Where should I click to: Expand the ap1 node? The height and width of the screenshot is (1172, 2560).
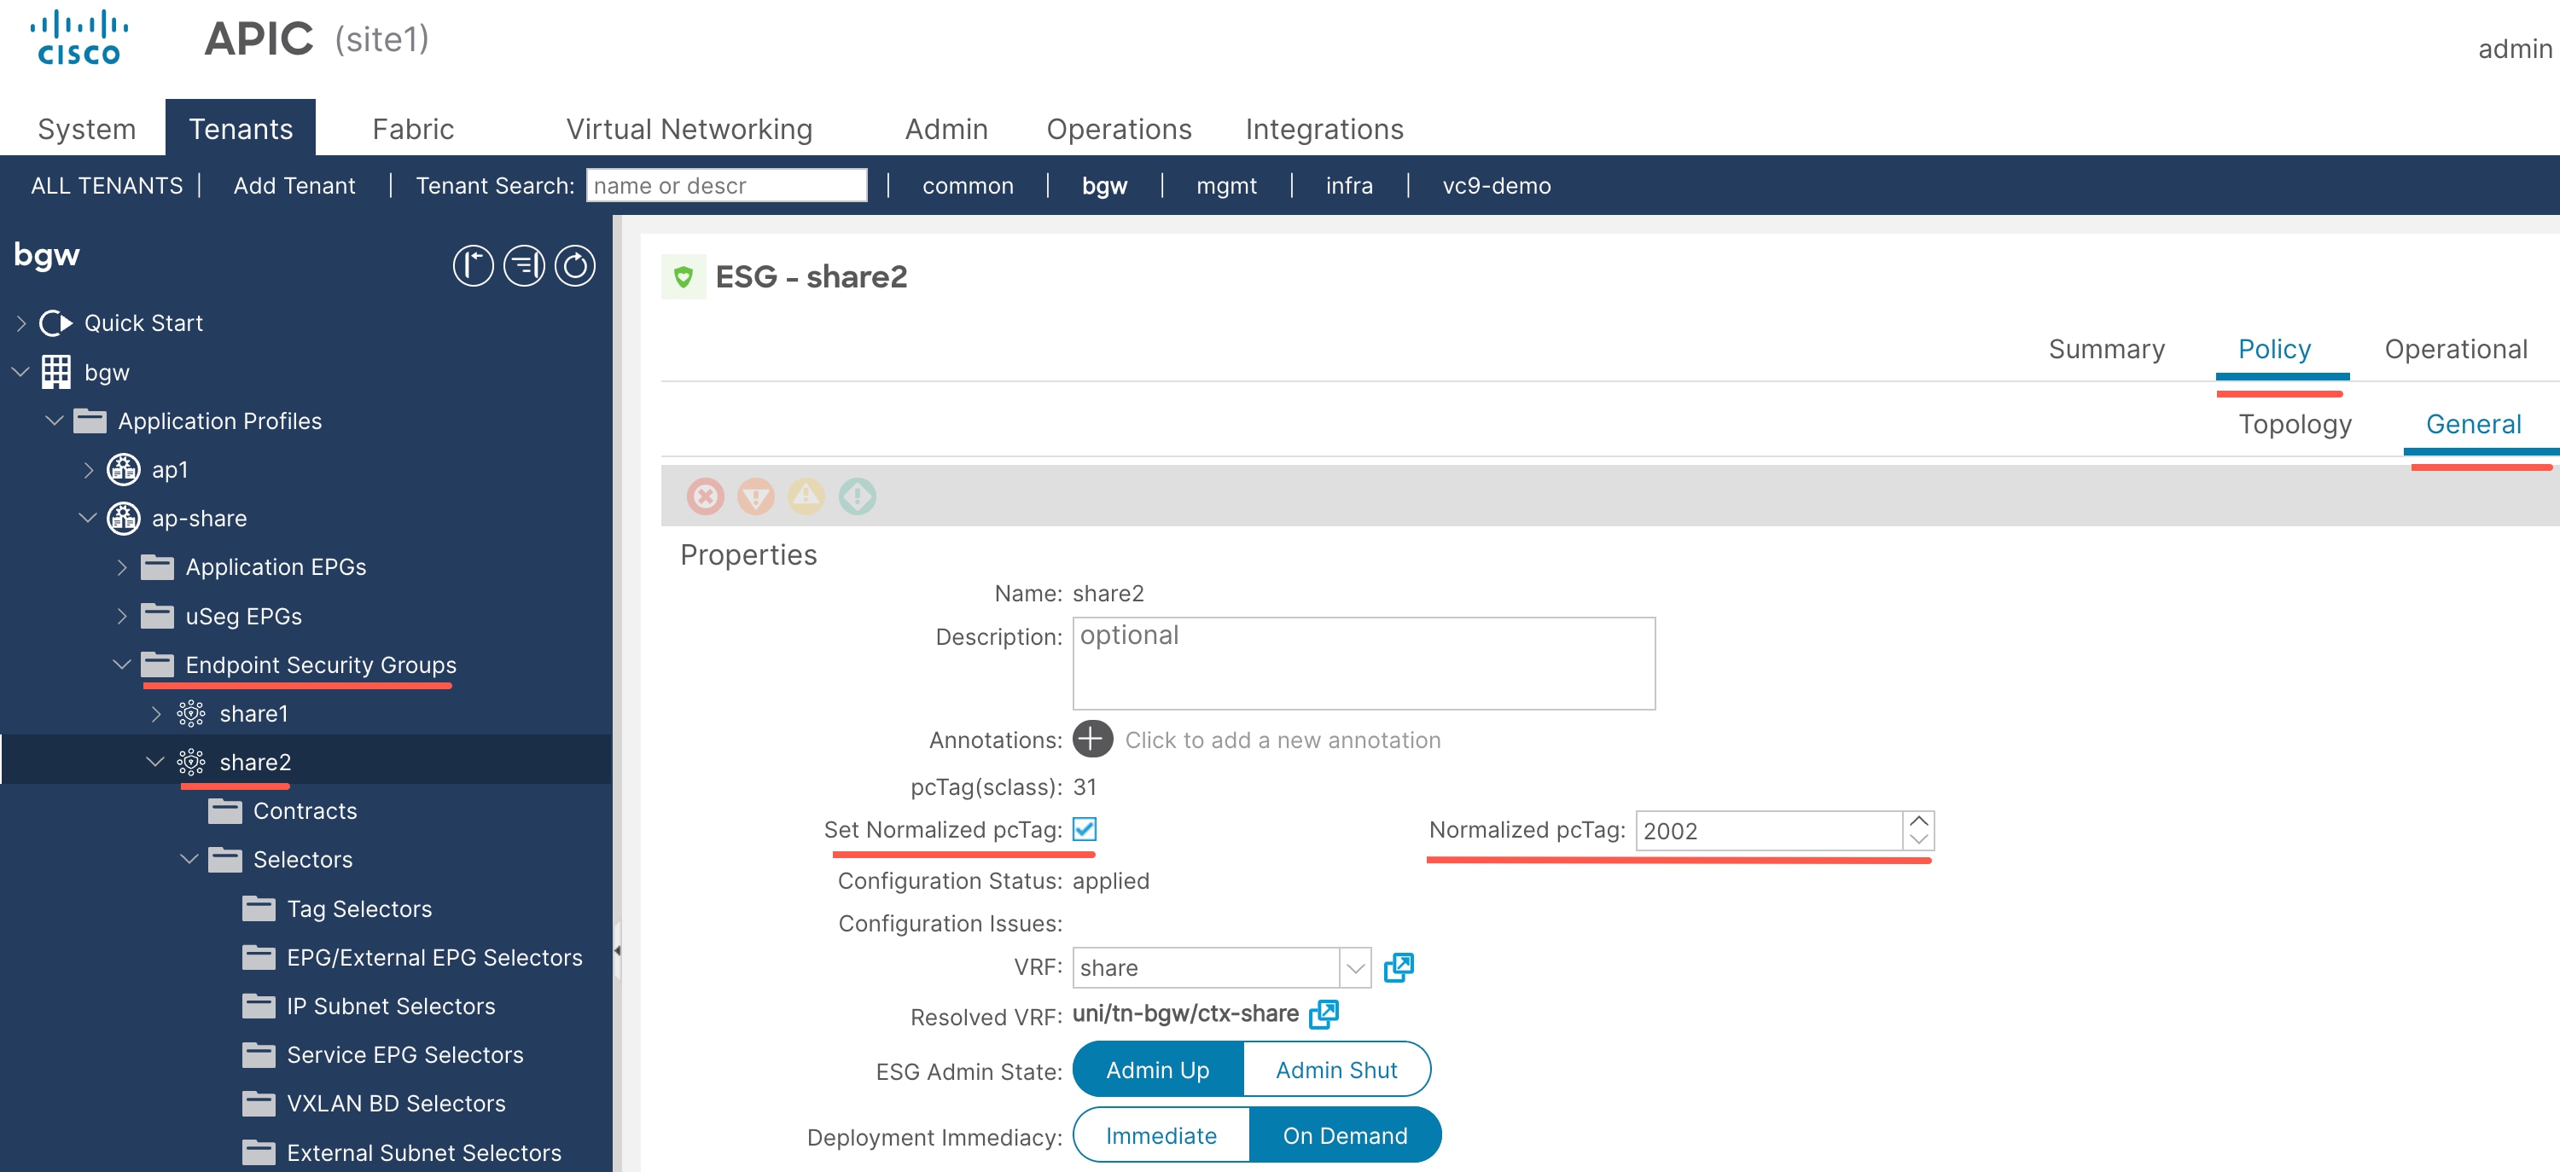tap(89, 469)
